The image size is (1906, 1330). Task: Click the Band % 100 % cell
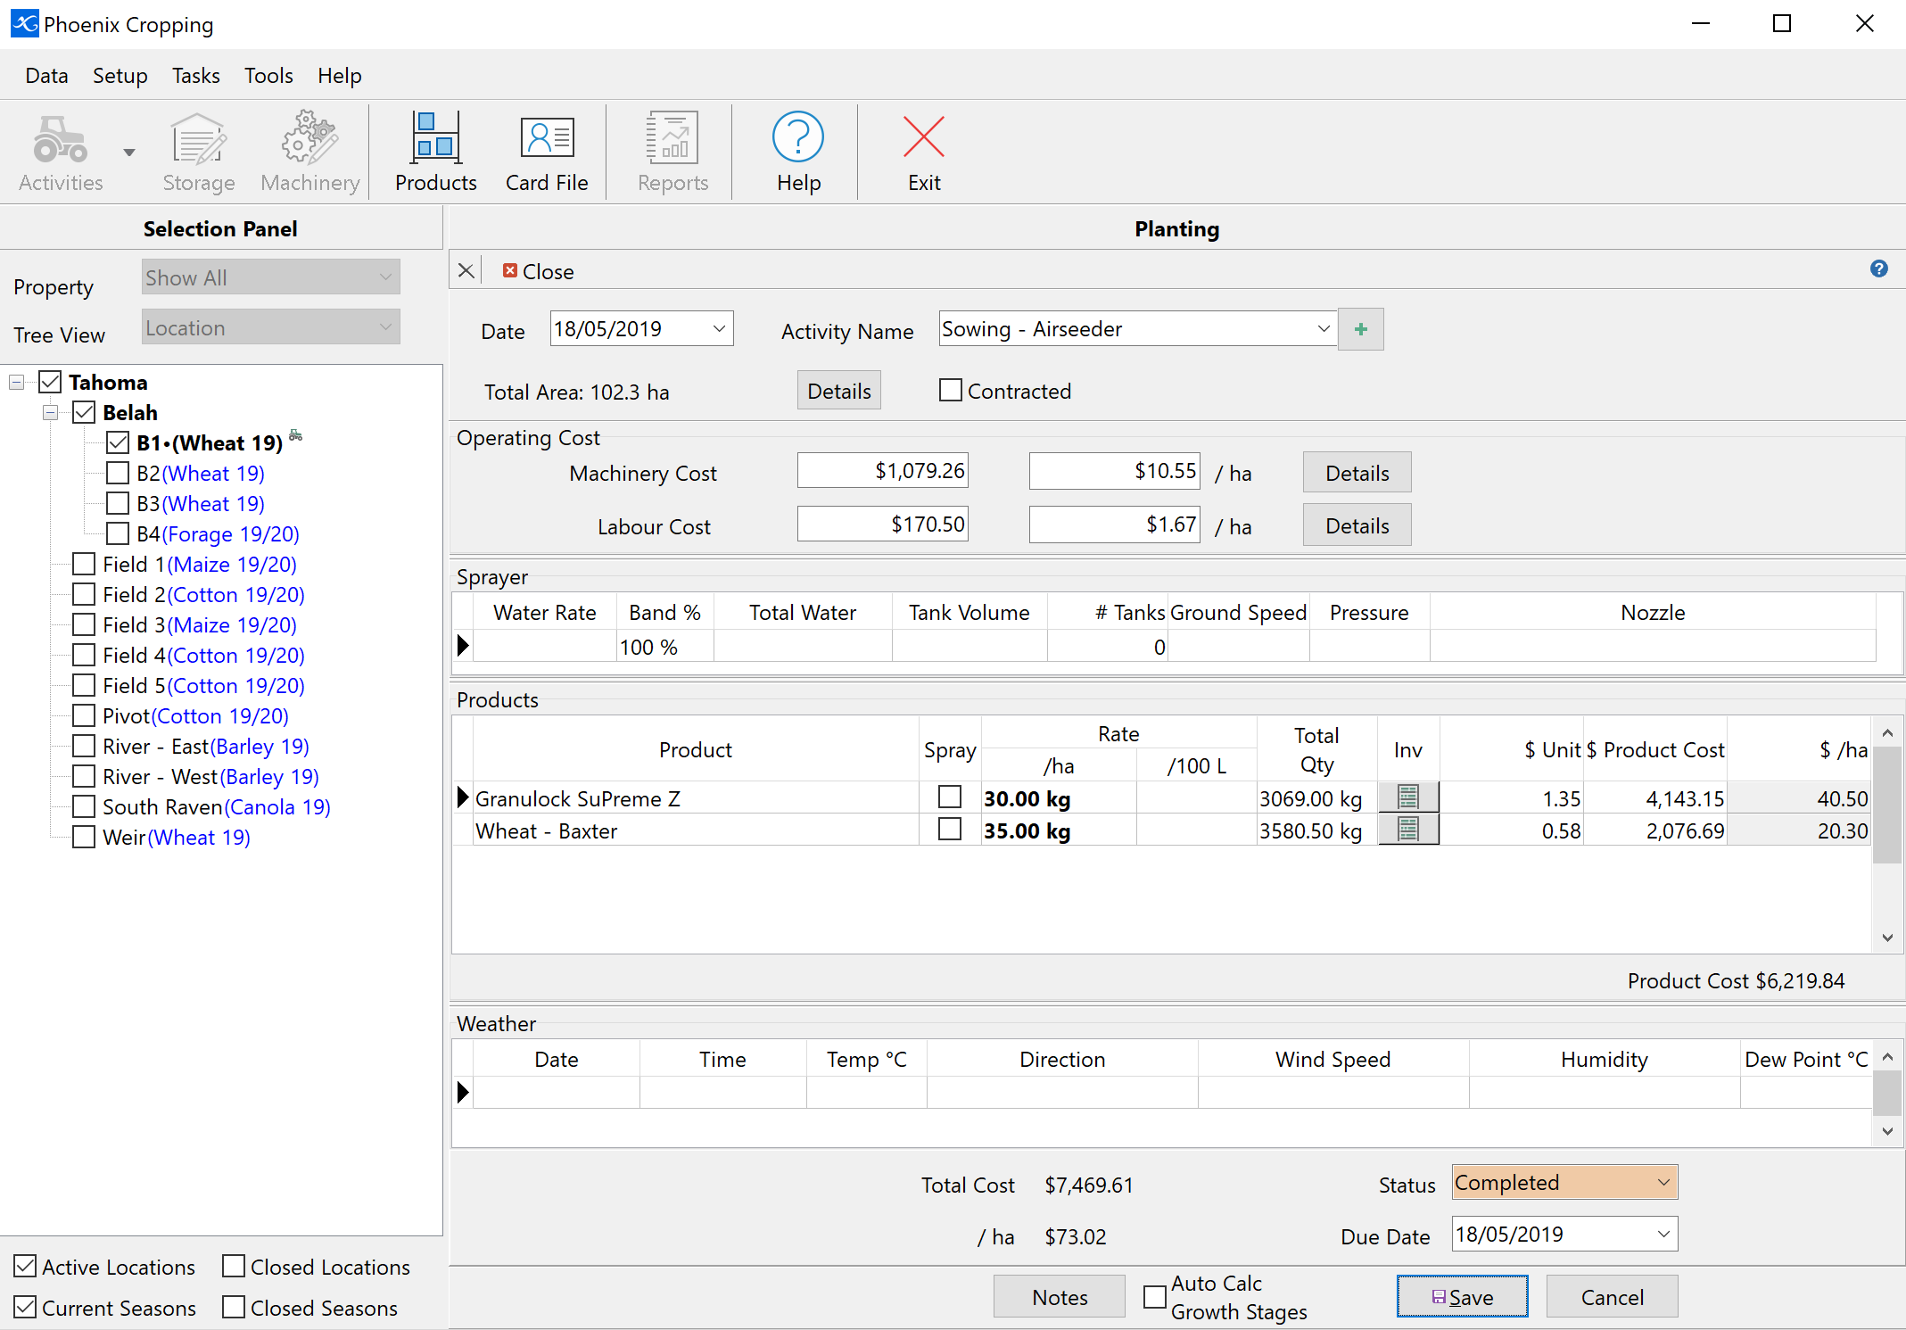tap(664, 646)
